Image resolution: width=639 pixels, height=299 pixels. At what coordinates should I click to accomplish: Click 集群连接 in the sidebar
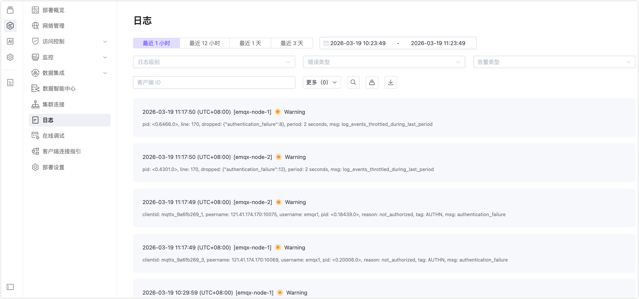coord(53,104)
